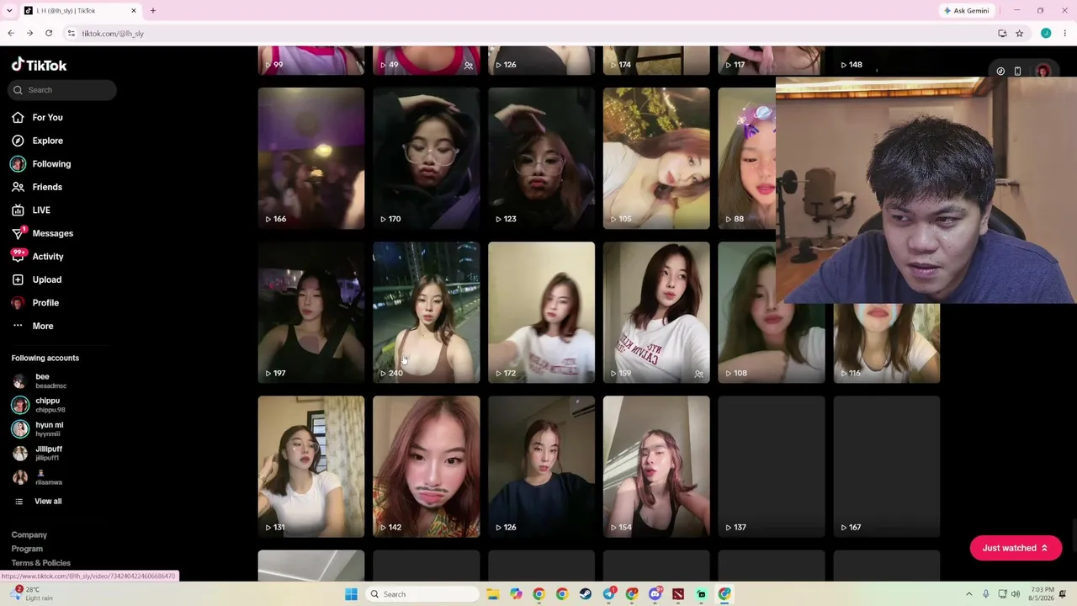Open the video with 105 views

656,158
